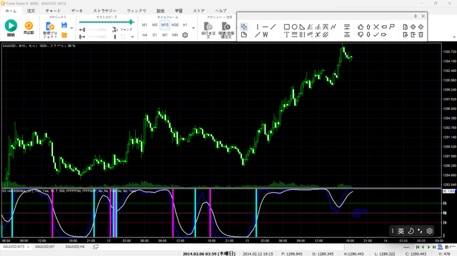457x256 pixels.
Task: Select the ellipse drawing tool
Action: tap(295, 26)
